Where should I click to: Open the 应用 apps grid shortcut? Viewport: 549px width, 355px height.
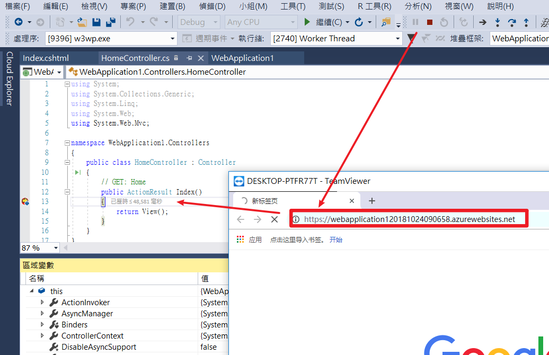click(x=249, y=239)
